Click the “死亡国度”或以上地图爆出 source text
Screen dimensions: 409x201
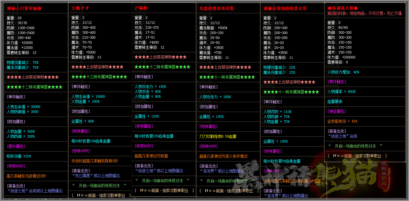[x=95, y=176]
